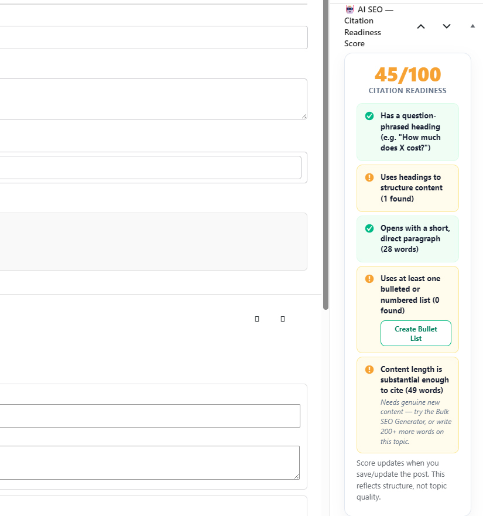Click the AI SEO Citation Readiness Score title

coord(369,27)
